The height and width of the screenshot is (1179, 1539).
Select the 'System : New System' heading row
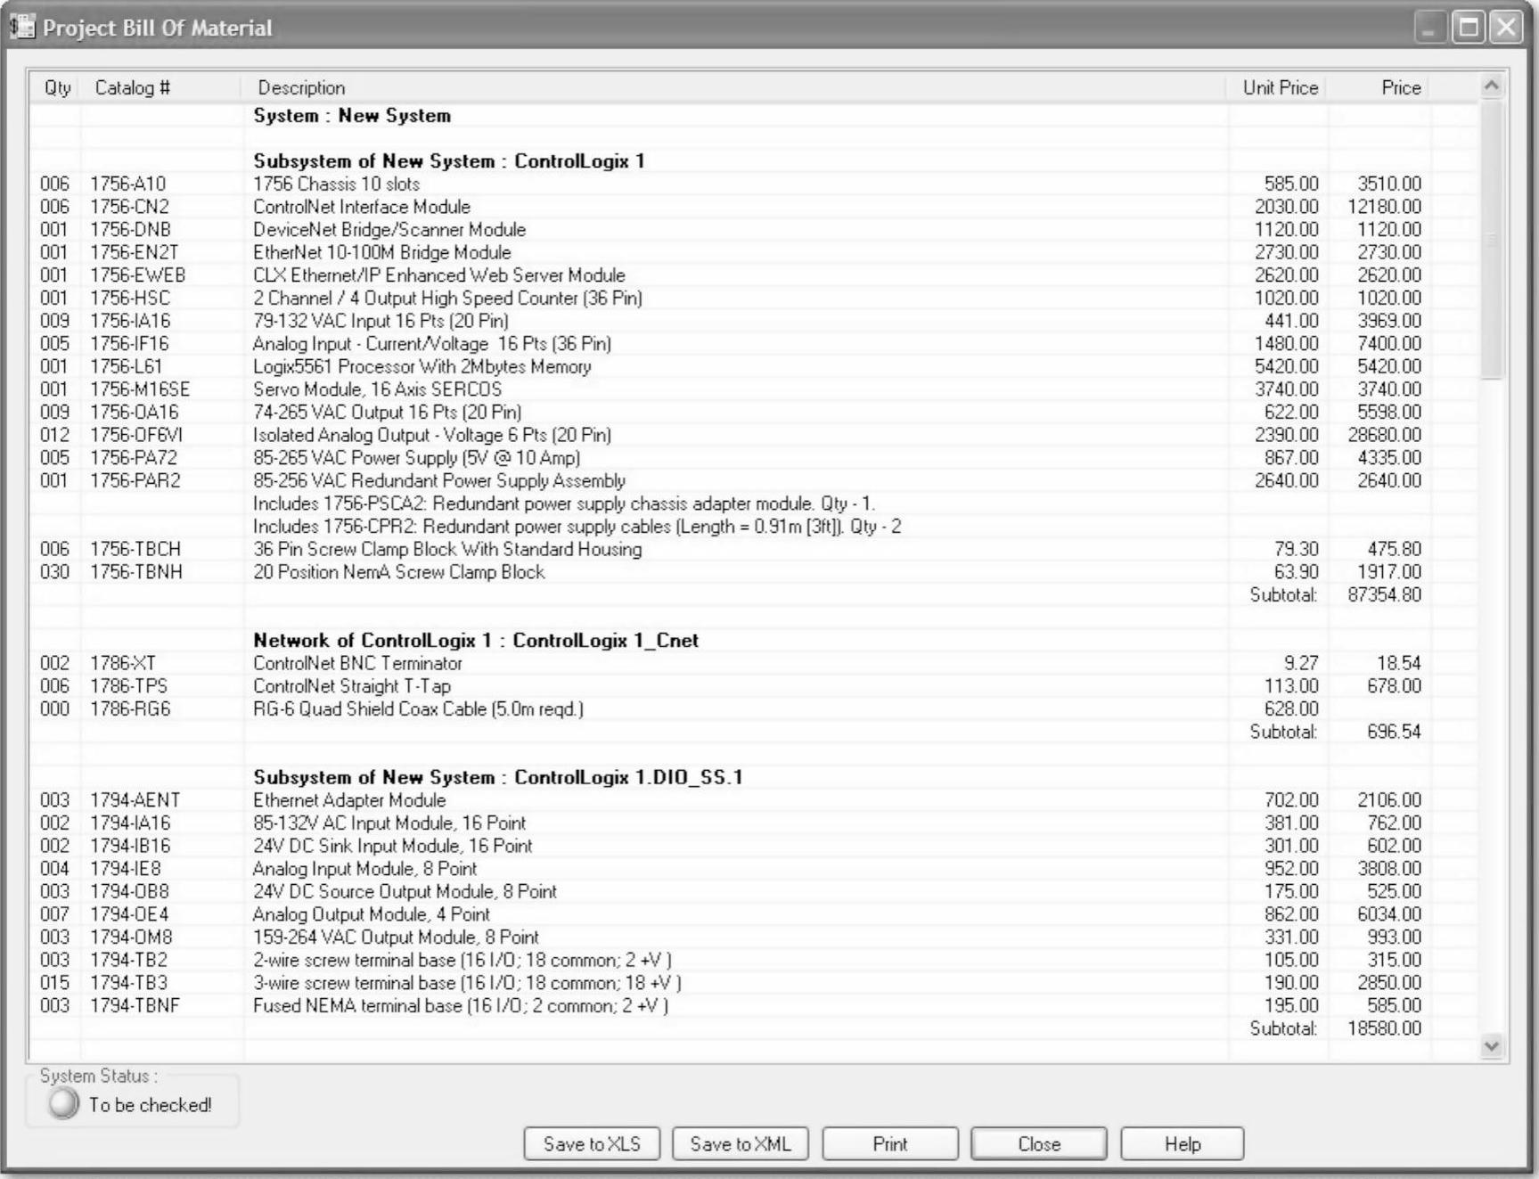tap(352, 116)
